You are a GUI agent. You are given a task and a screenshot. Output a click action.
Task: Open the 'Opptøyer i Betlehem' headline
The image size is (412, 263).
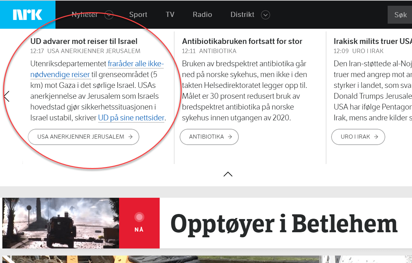pos(283,224)
